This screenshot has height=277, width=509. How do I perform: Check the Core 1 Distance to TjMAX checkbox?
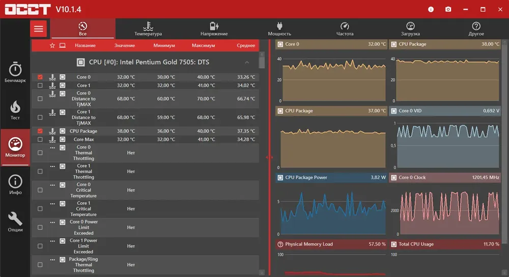pyautogui.click(x=40, y=117)
